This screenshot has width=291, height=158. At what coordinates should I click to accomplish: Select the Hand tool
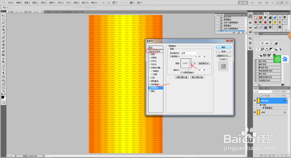pyautogui.click(x=3, y=87)
